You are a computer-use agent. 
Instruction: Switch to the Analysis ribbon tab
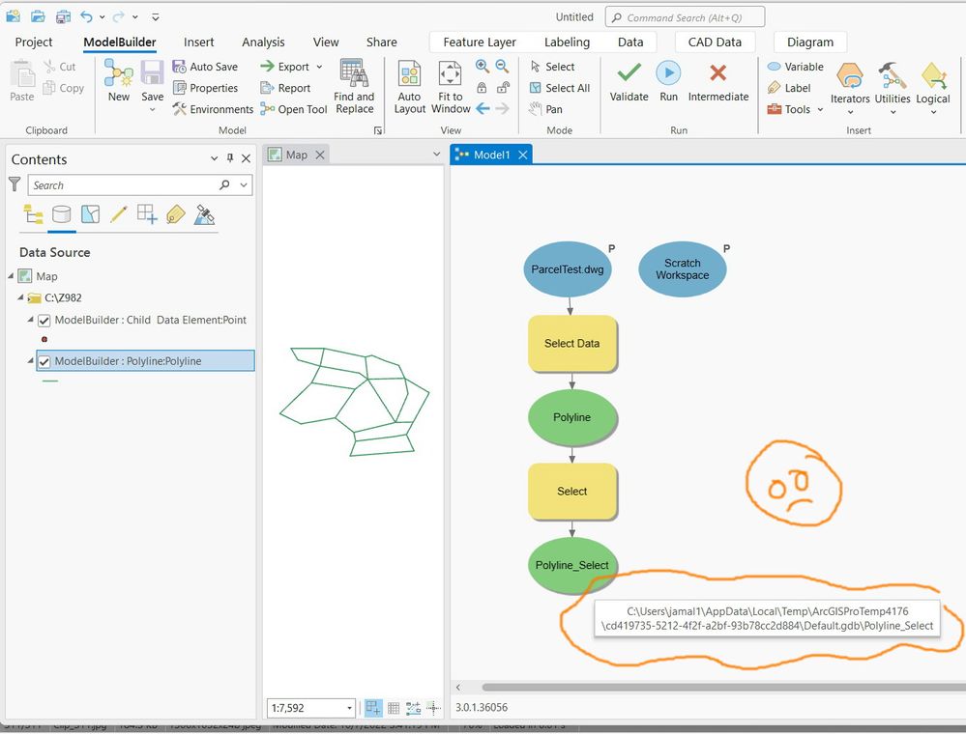tap(263, 42)
